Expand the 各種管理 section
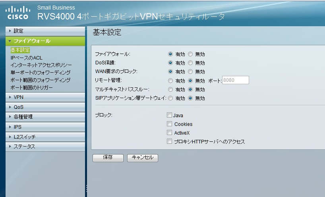The image size is (325, 197). point(45,117)
